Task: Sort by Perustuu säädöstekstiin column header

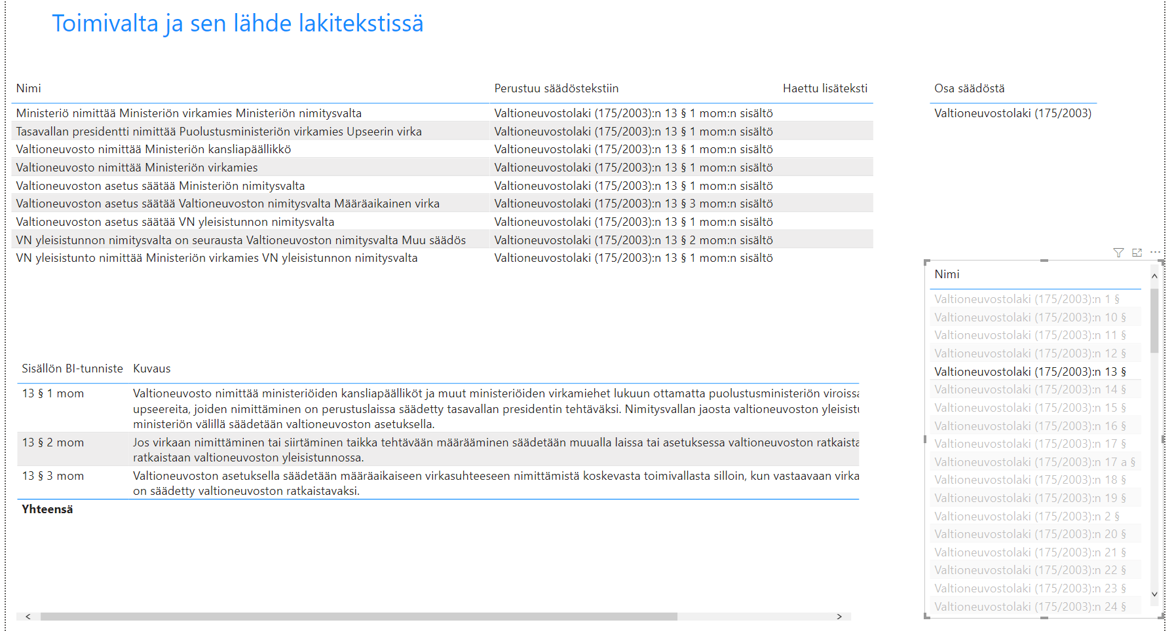Action: click(556, 88)
